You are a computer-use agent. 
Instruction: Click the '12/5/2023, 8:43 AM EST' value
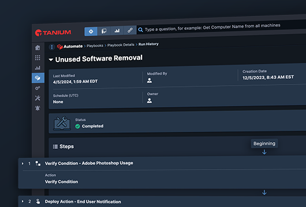pos(268,78)
